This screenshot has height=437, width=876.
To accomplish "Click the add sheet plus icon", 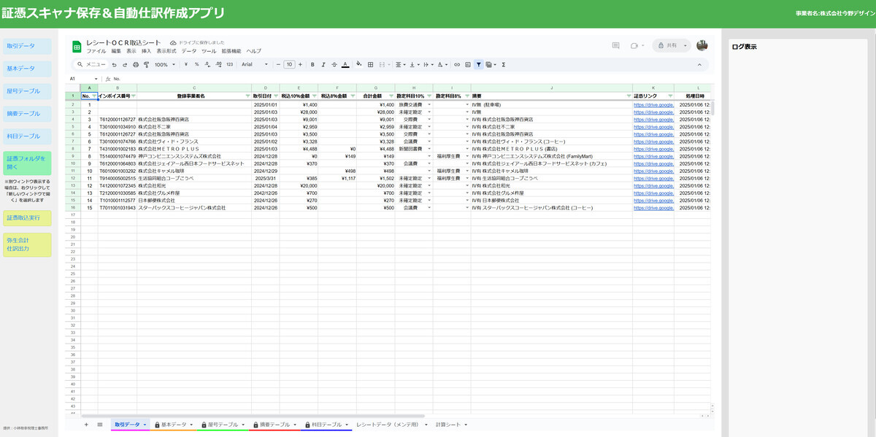I will click(x=86, y=424).
